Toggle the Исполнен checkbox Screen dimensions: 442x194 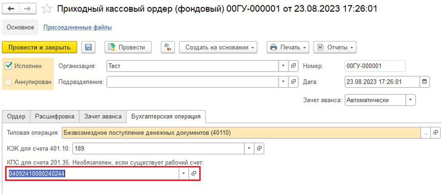pyautogui.click(x=9, y=66)
